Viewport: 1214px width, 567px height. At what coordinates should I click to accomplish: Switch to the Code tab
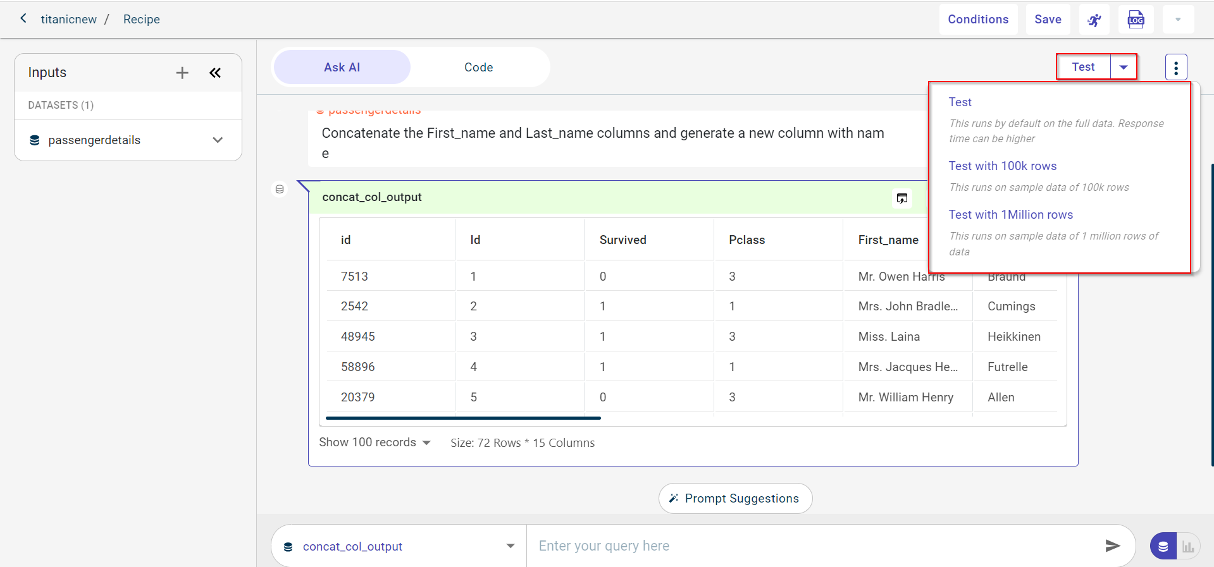[x=478, y=68]
